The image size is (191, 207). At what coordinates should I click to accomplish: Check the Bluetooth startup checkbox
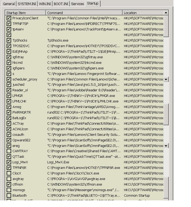pos(9,195)
